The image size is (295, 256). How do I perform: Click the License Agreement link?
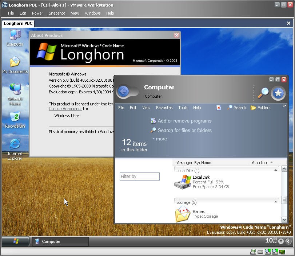(65, 109)
